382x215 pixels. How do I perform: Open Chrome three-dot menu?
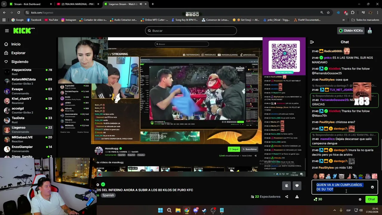point(378,13)
